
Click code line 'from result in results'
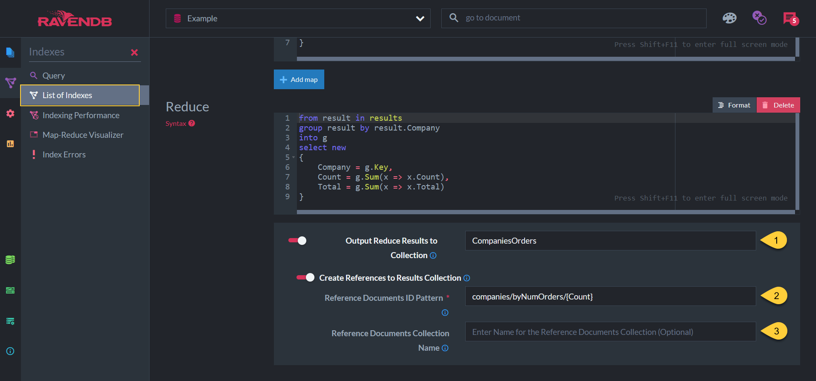[x=350, y=118]
